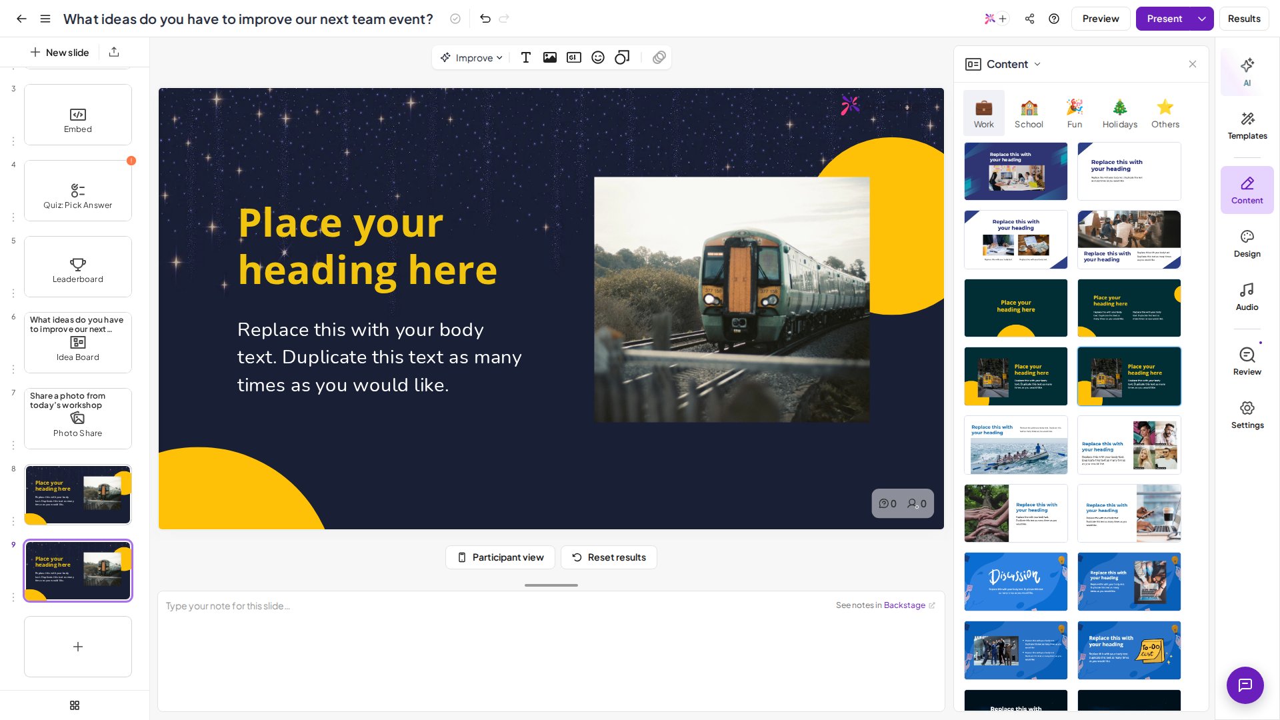The image size is (1280, 720).
Task: Open the shapes tool in the toolbar
Action: click(x=622, y=58)
